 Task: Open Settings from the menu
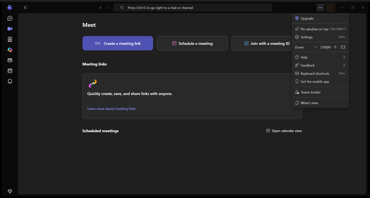click(x=320, y=37)
